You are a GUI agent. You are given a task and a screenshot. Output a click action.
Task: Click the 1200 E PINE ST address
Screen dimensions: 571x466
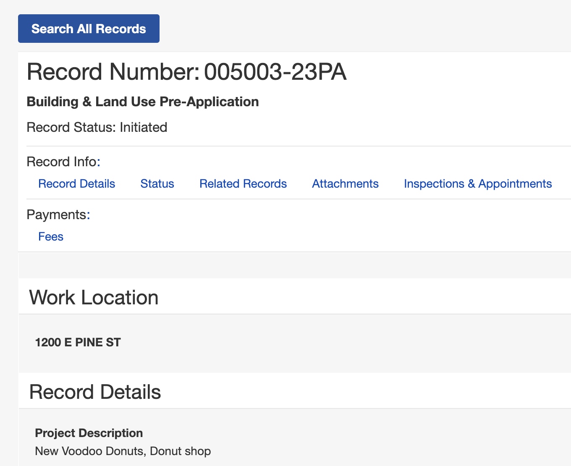pyautogui.click(x=78, y=343)
